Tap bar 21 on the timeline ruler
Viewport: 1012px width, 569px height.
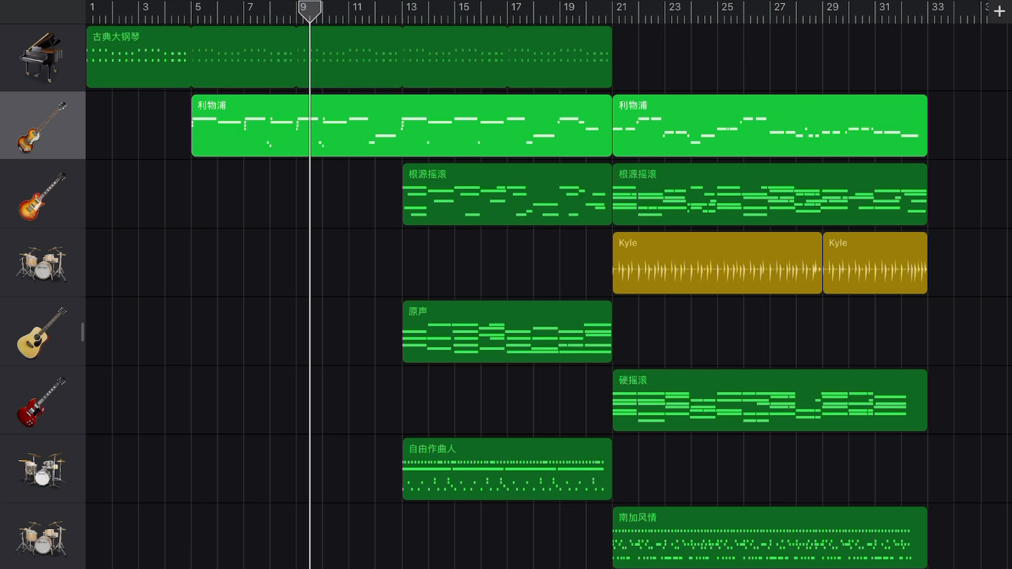(x=622, y=7)
